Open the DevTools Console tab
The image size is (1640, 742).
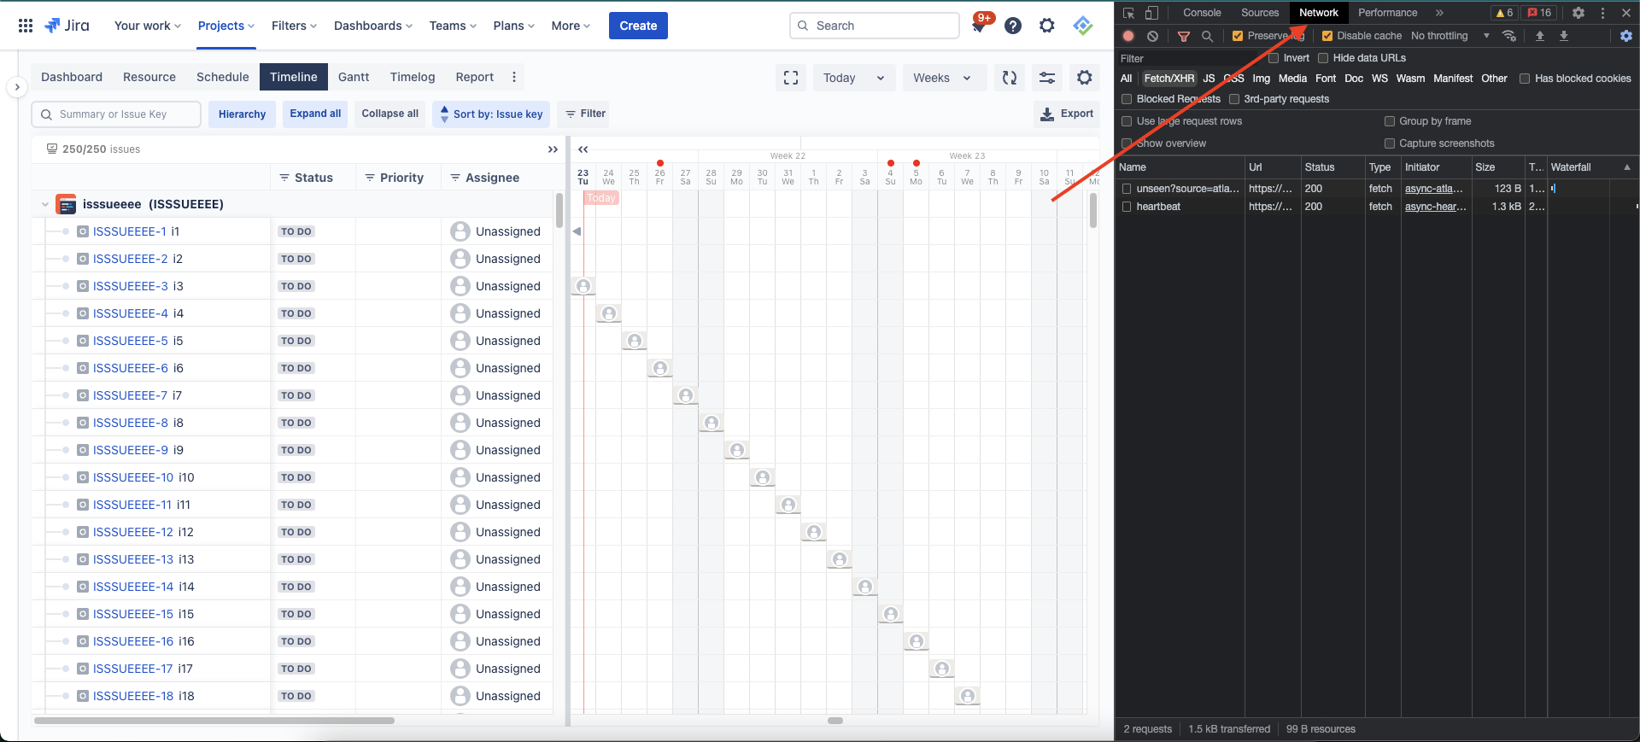1202,13
